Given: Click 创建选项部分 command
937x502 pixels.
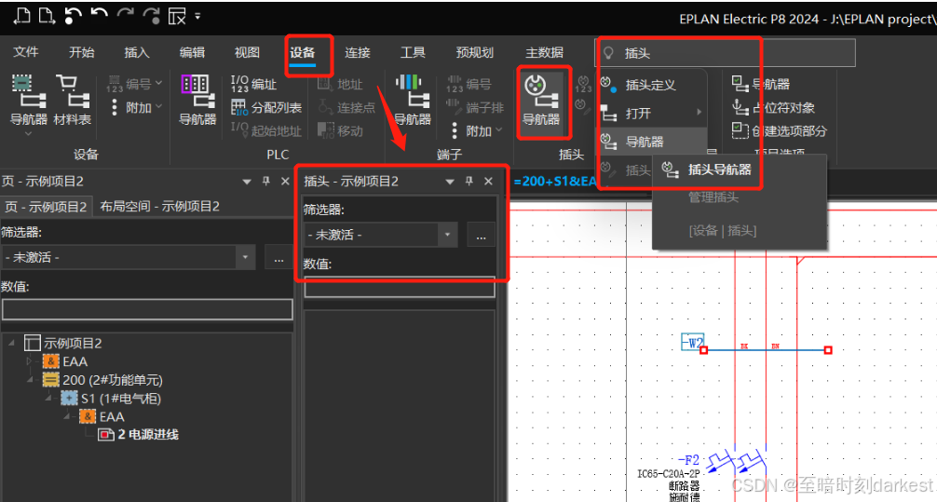Looking at the screenshot, I should click(x=780, y=131).
